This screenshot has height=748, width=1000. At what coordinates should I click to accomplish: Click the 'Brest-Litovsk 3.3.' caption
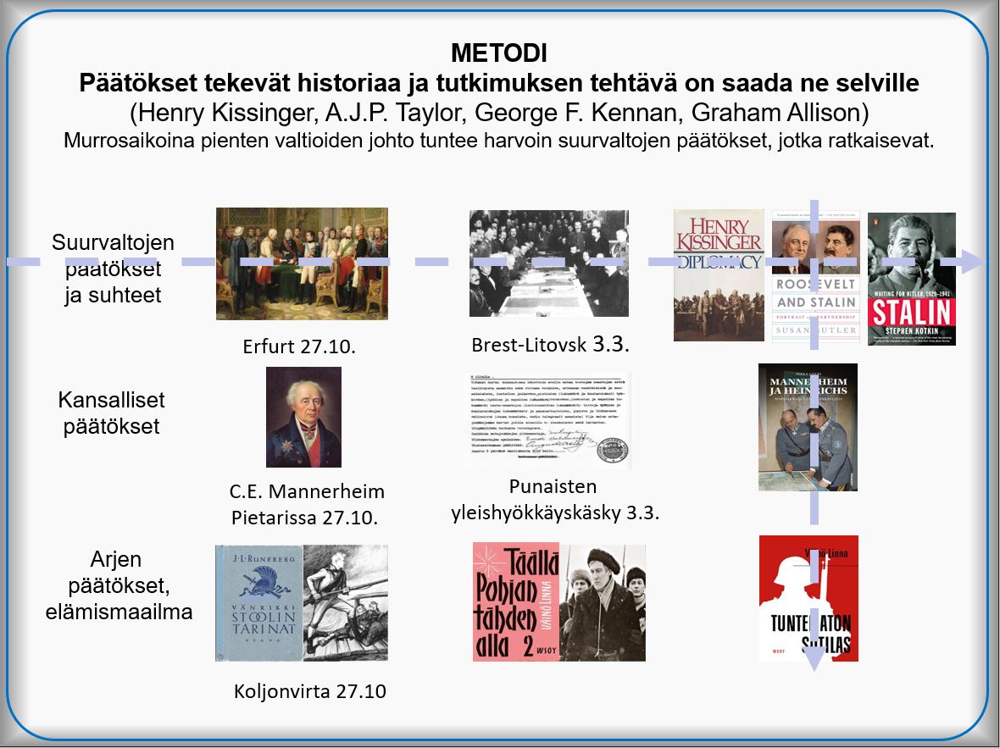click(x=550, y=344)
